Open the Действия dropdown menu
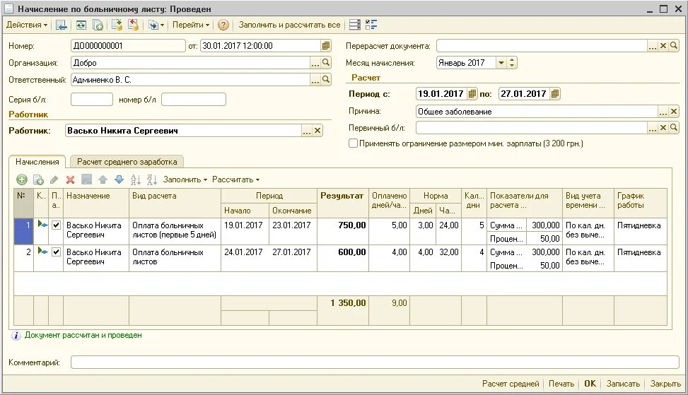Viewport: 688px width, 395px height. pyautogui.click(x=27, y=25)
